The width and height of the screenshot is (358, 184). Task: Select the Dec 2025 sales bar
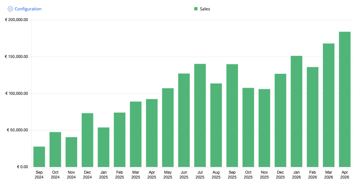pos(280,121)
